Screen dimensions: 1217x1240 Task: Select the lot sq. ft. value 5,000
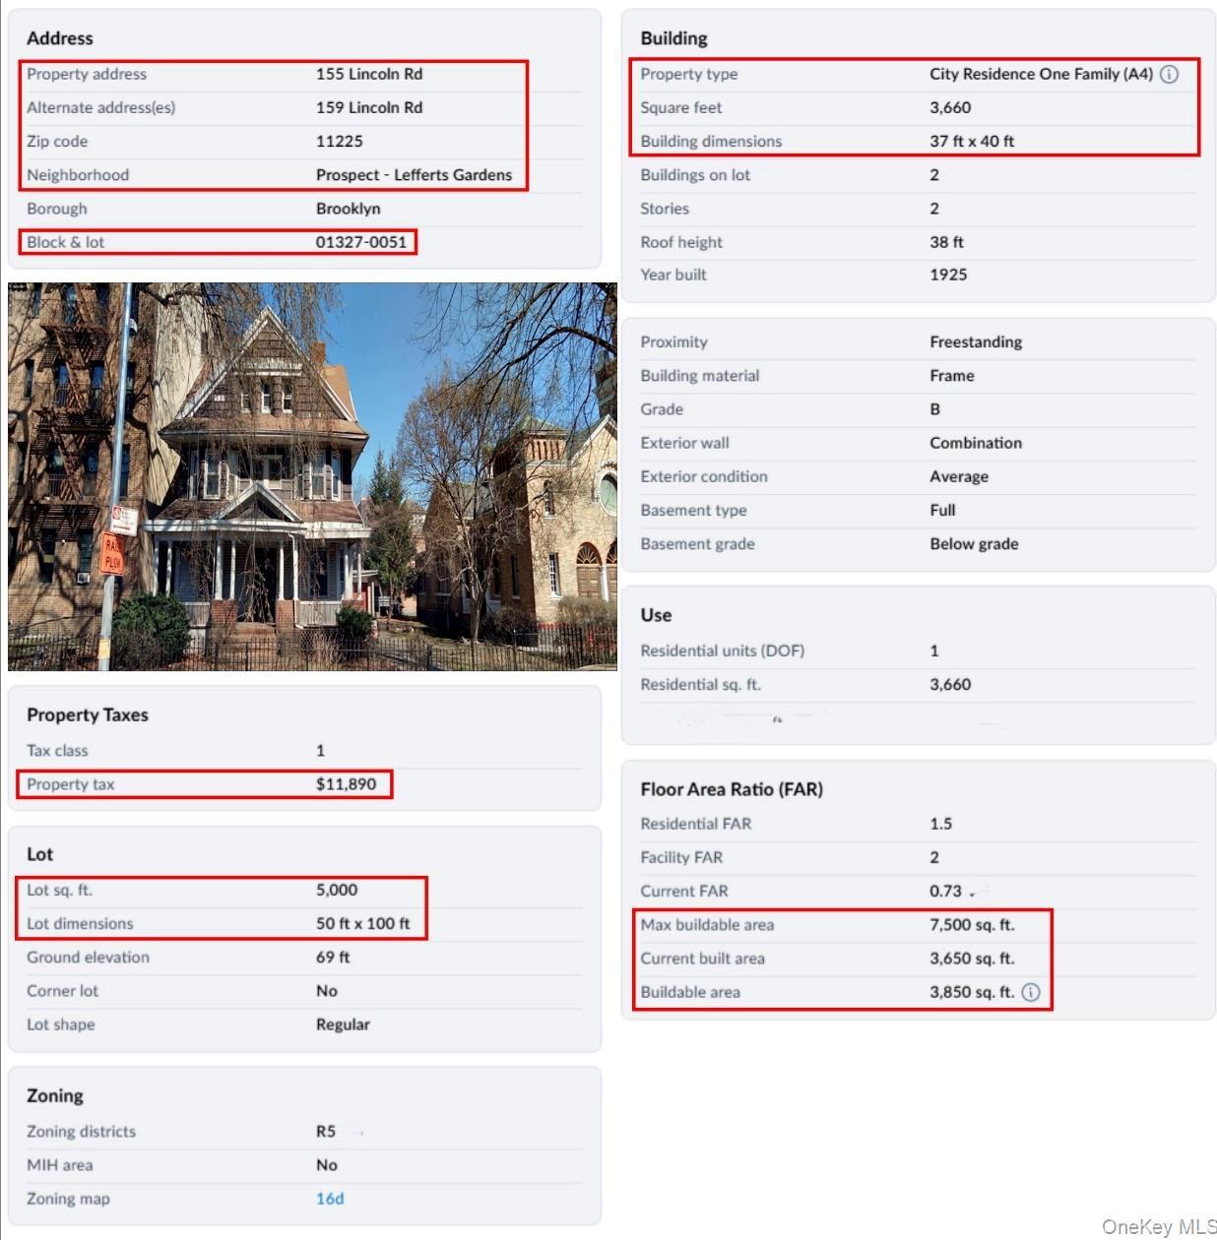(337, 890)
